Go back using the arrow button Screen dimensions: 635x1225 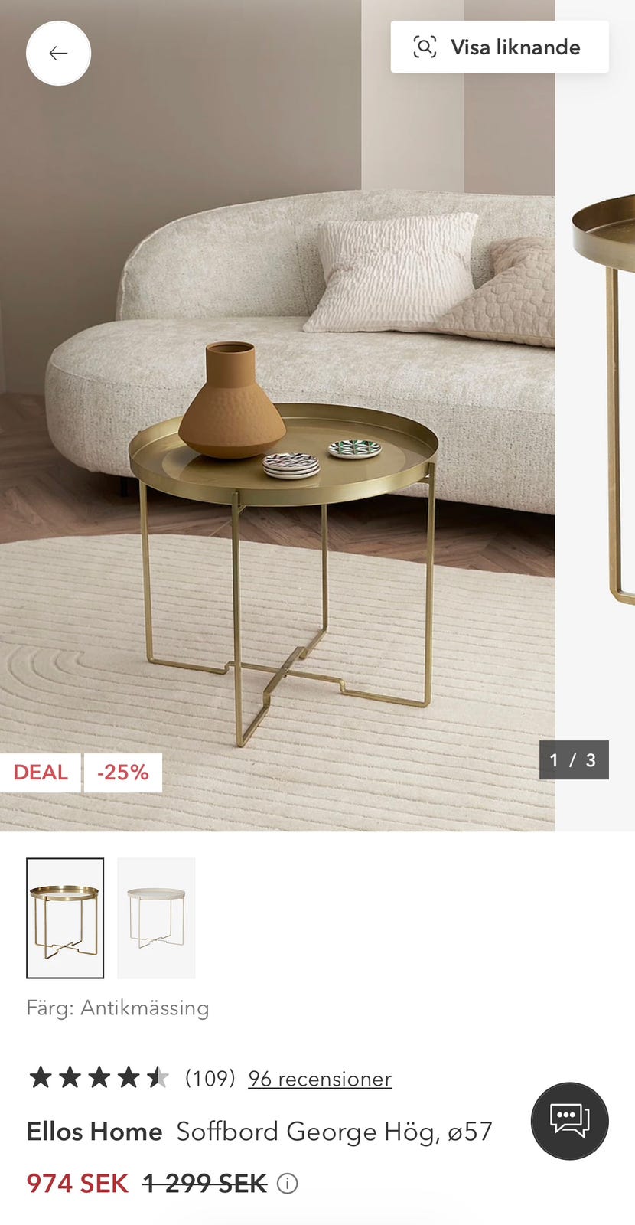tap(58, 53)
